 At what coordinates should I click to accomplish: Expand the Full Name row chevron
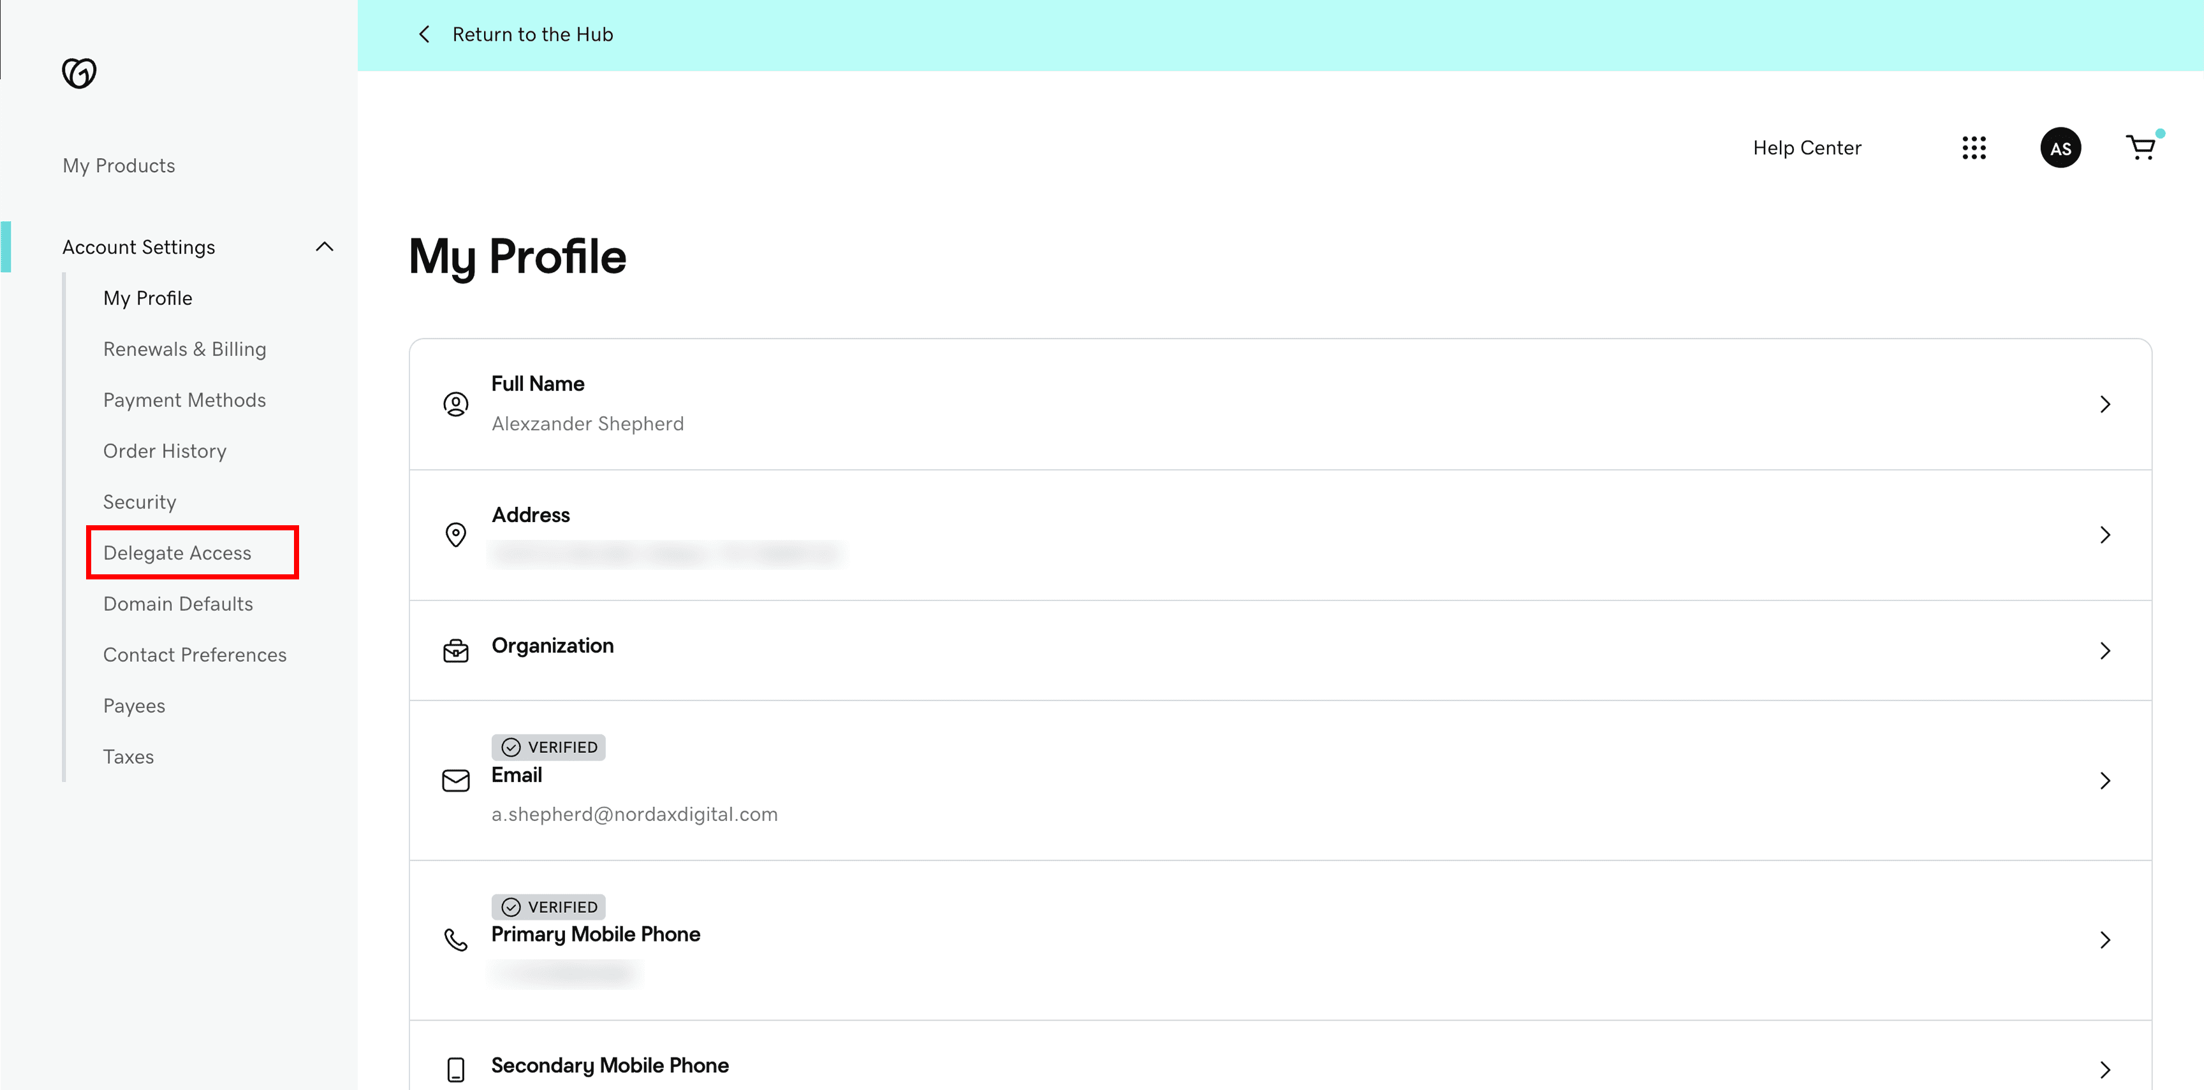point(2106,404)
